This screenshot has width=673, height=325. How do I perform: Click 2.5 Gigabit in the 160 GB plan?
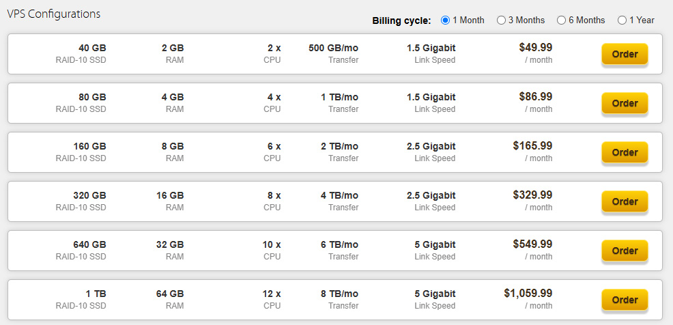click(x=431, y=146)
